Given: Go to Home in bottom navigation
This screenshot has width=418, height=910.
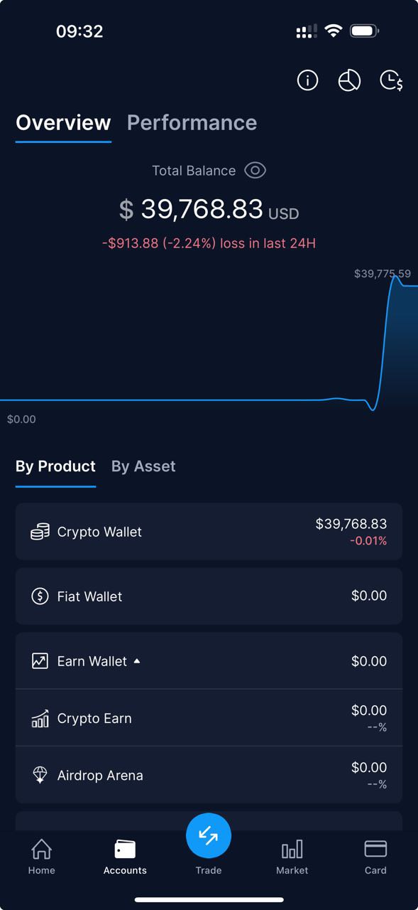Looking at the screenshot, I should [41, 856].
